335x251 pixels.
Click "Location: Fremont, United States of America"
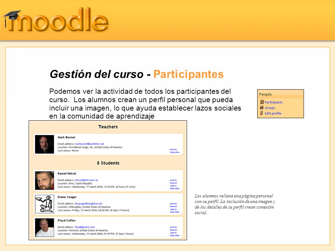tap(83, 230)
